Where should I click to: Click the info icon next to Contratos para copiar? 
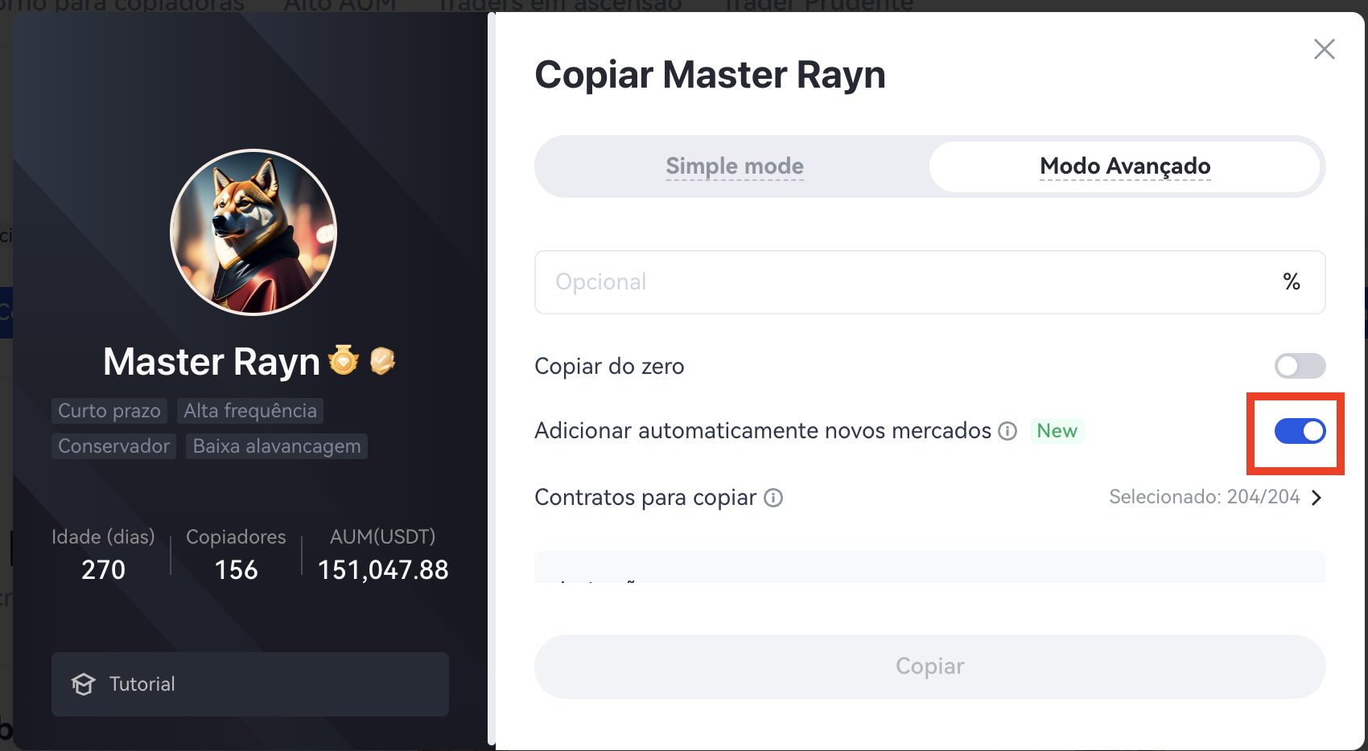773,498
